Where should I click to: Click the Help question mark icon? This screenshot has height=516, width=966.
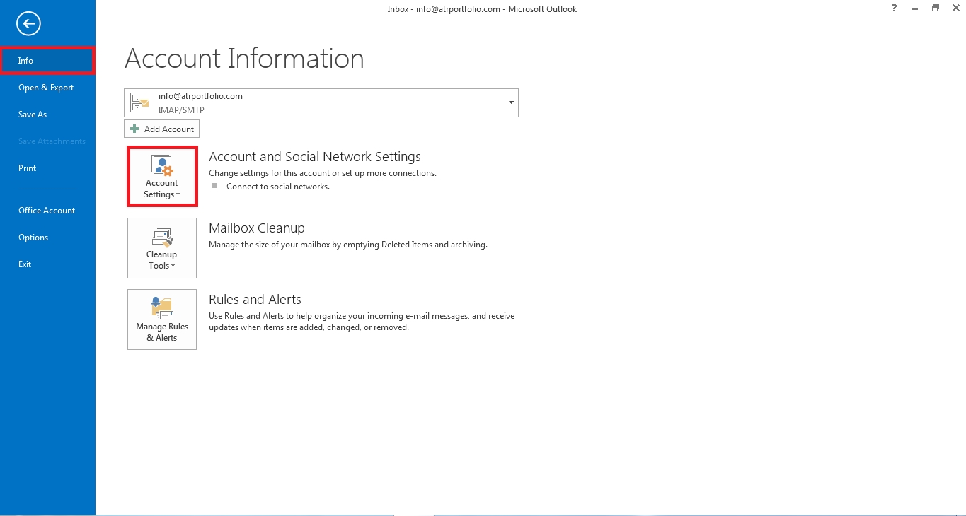point(895,8)
